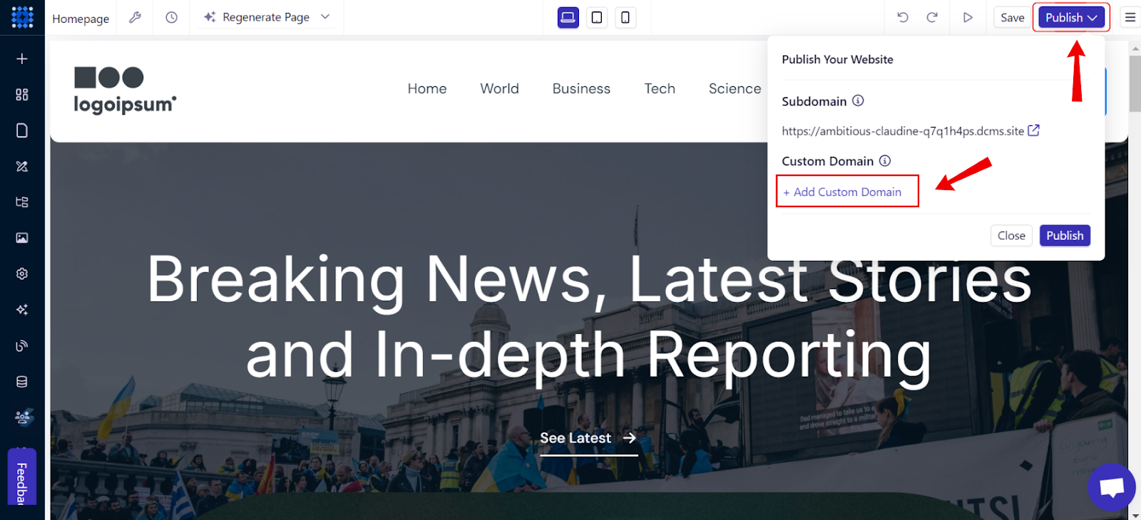The width and height of the screenshot is (1141, 520).
Task: Redo the last change
Action: 932,17
